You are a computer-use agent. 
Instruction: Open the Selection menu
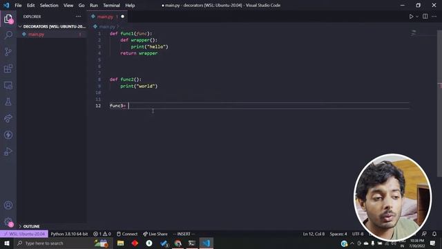coord(49,6)
